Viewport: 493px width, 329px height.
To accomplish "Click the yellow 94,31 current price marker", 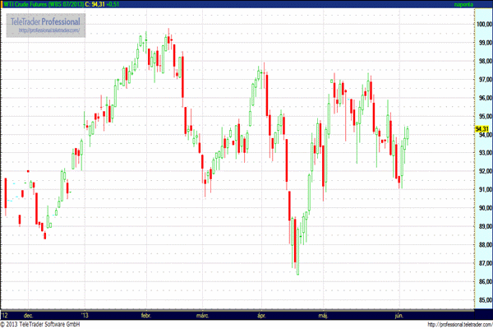I will click(x=481, y=129).
